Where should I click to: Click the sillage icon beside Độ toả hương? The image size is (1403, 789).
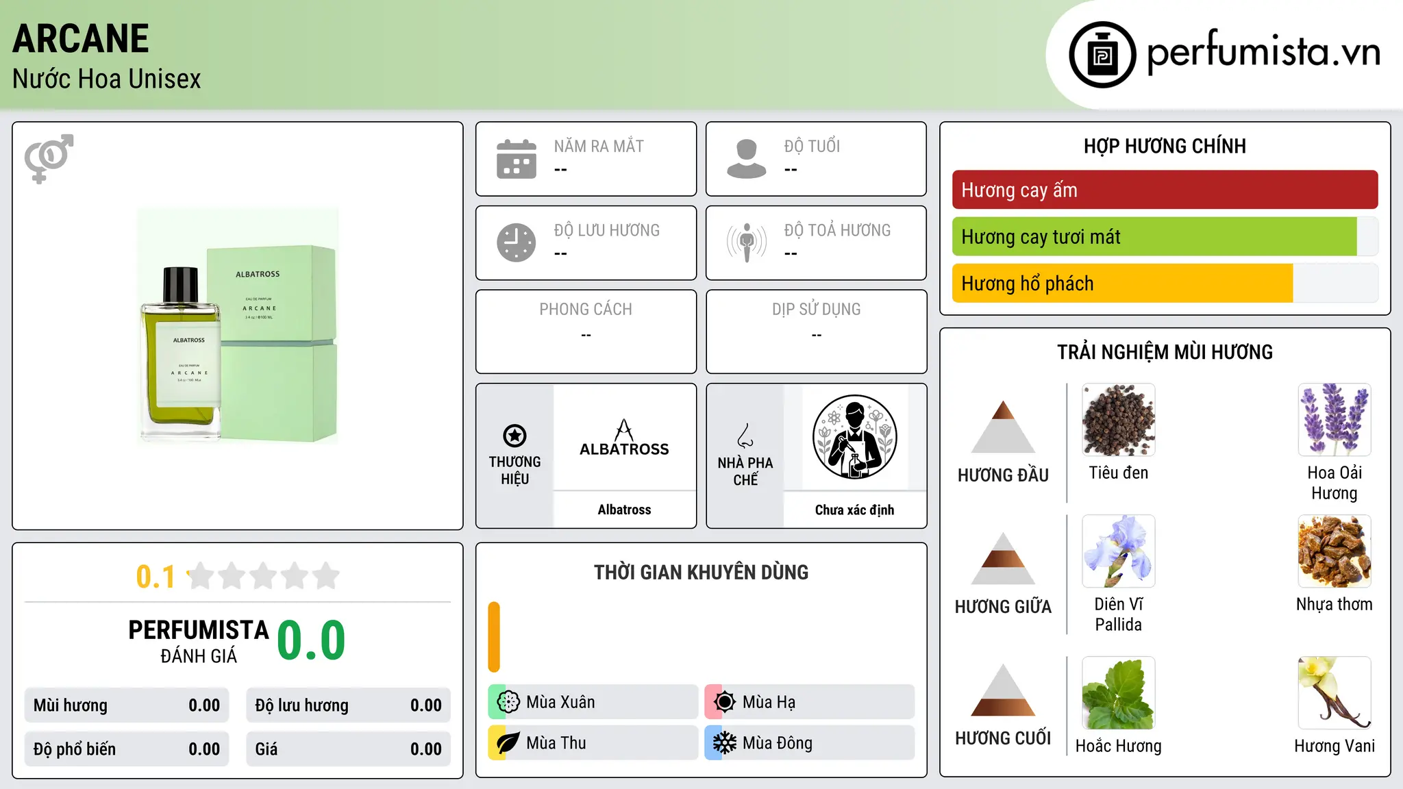747,242
